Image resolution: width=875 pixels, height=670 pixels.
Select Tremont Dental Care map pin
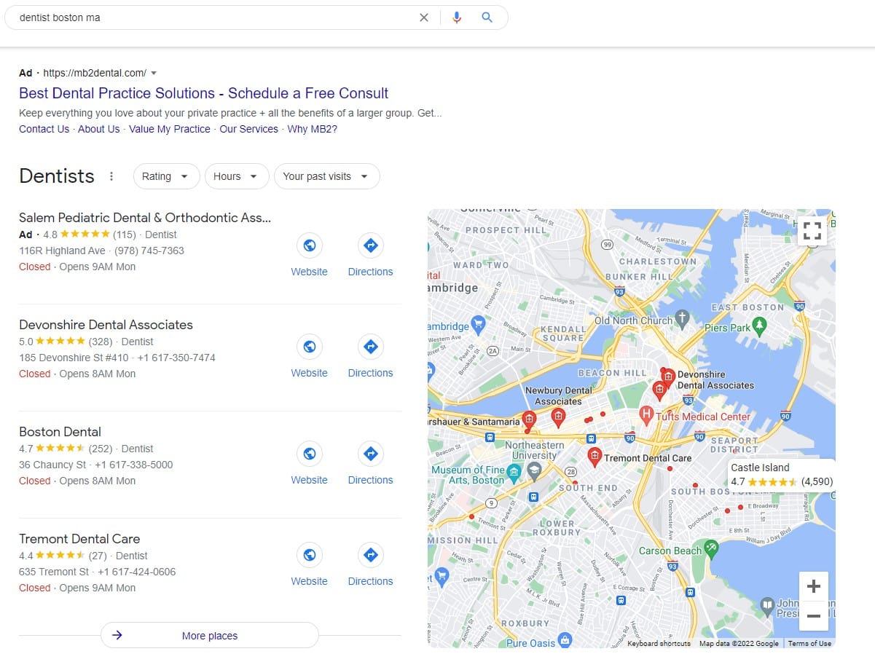point(595,457)
